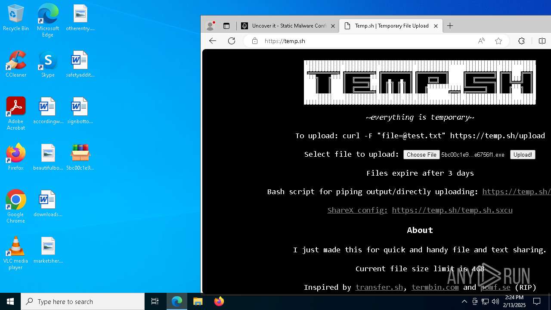Viewport: 551px width, 310px height.
Task: Open the Windows Start menu
Action: coord(10,301)
